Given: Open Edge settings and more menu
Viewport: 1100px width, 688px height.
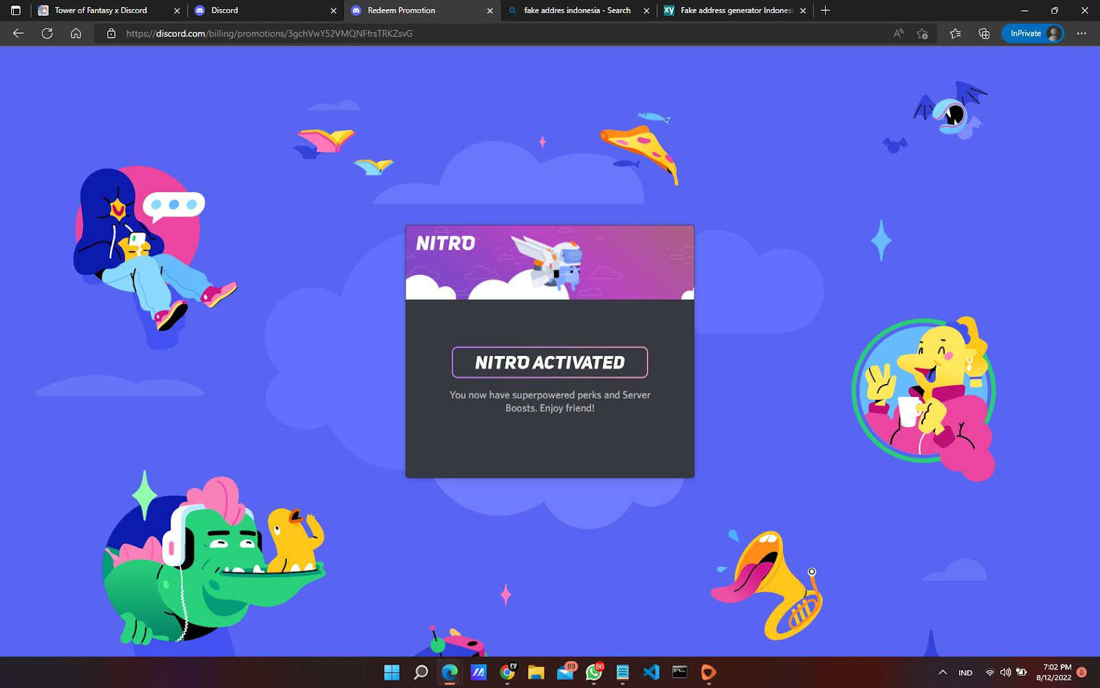Looking at the screenshot, I should [x=1081, y=33].
